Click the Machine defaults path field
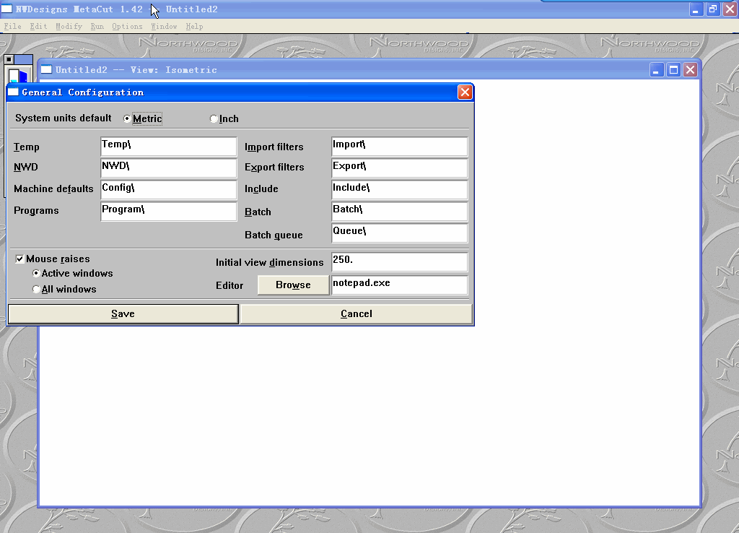Screen dimensions: 739x533 coord(169,190)
